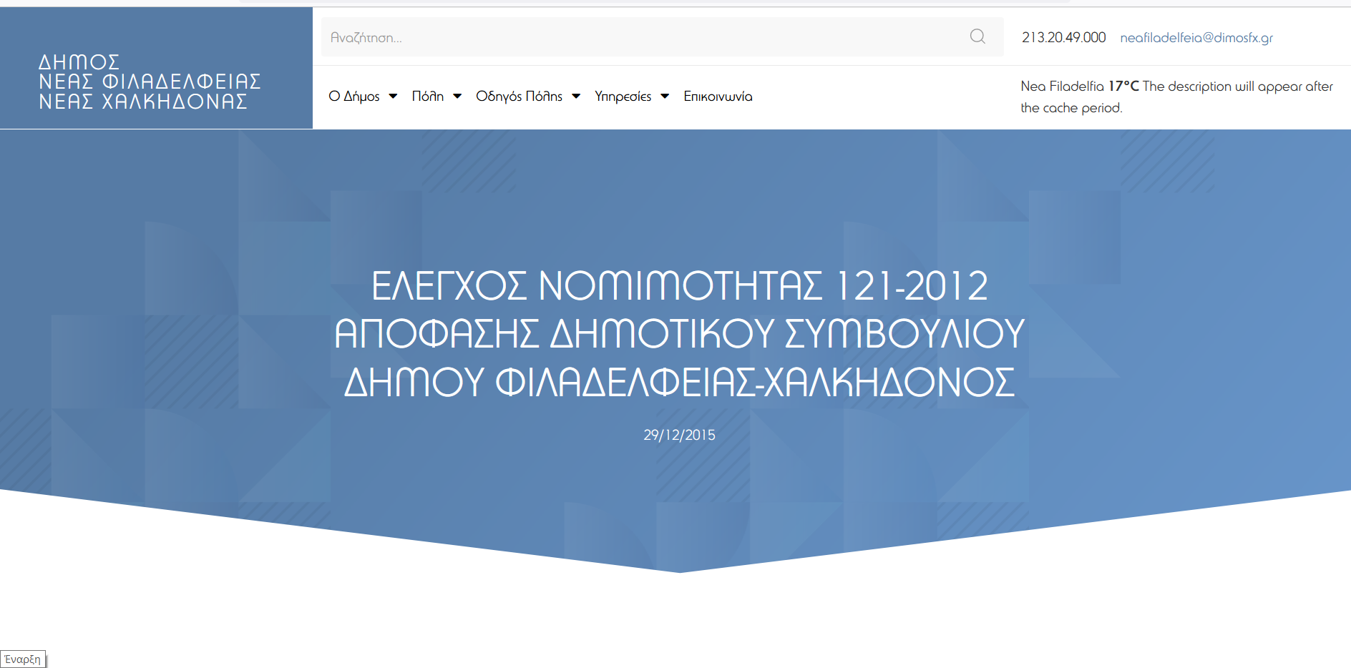Viewport: 1351px width, 668px height.
Task: Click the 17°C temperature reading
Action: click(x=1123, y=87)
